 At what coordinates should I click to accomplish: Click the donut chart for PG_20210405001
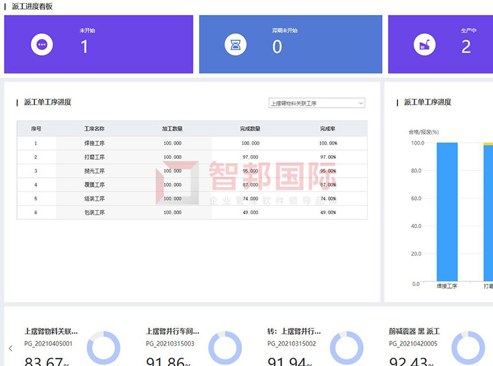(x=103, y=348)
